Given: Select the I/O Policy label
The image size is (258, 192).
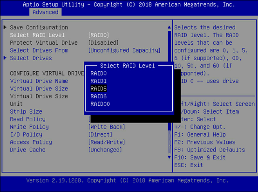Looking at the screenshot, I should 26,135.
